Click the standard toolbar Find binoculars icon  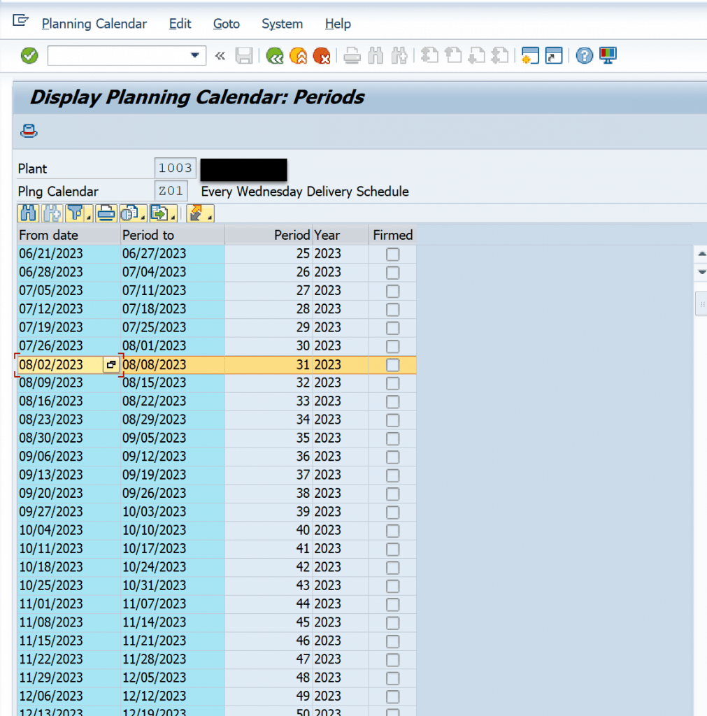tap(376, 56)
